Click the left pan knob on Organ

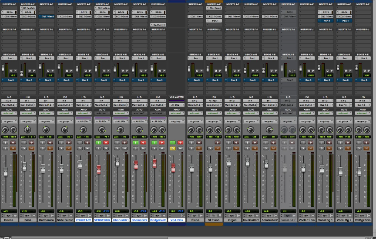tap(228, 130)
